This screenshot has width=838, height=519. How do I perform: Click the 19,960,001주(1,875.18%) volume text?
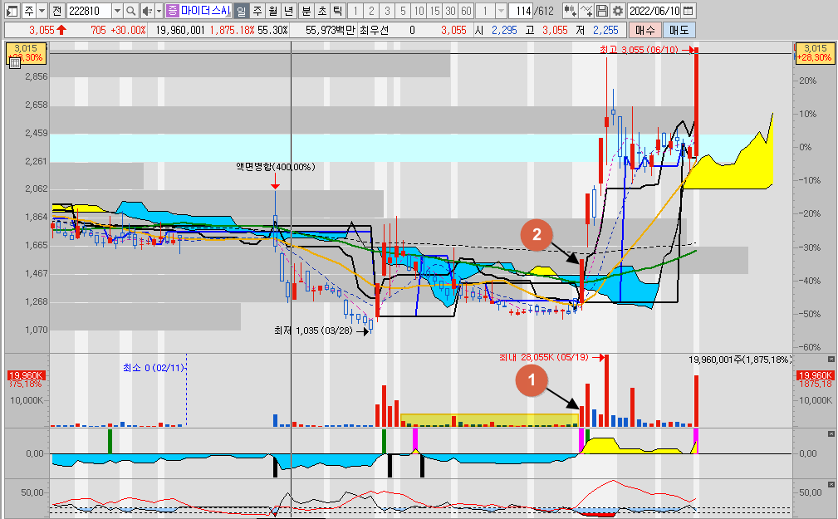[x=740, y=360]
